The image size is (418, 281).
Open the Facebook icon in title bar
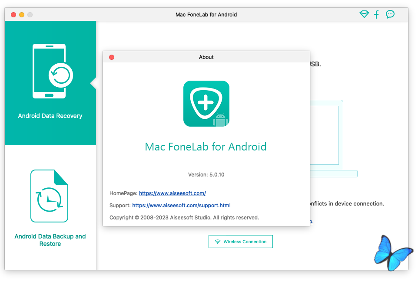pos(376,14)
